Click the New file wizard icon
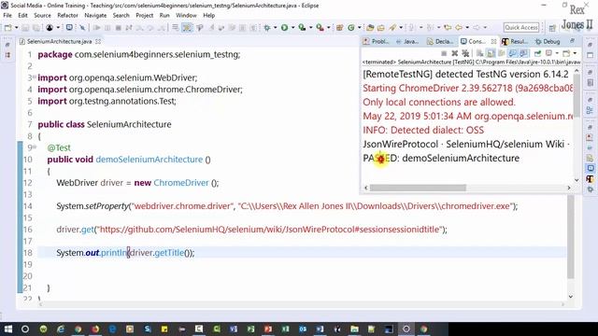Screen dimensions: 598x336 coord(7,27)
